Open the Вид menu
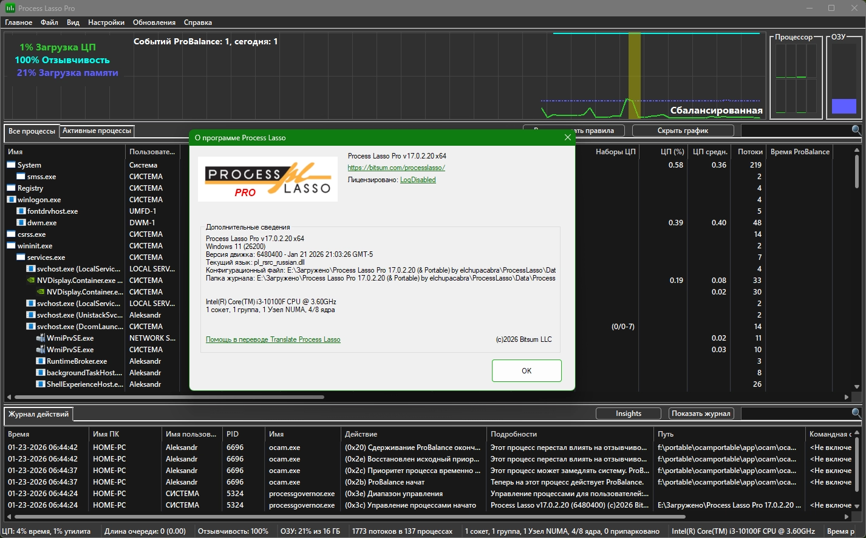Image resolution: width=866 pixels, height=538 pixels. [73, 22]
